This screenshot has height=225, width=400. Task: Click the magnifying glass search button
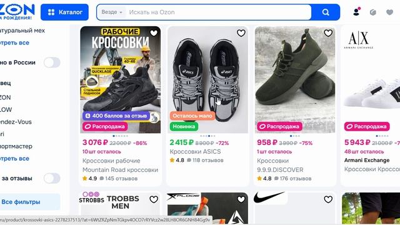tap(326, 12)
